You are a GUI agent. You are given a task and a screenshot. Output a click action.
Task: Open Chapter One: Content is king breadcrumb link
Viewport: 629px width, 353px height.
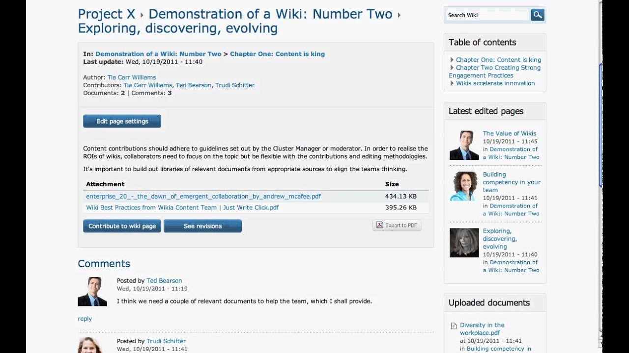click(277, 54)
